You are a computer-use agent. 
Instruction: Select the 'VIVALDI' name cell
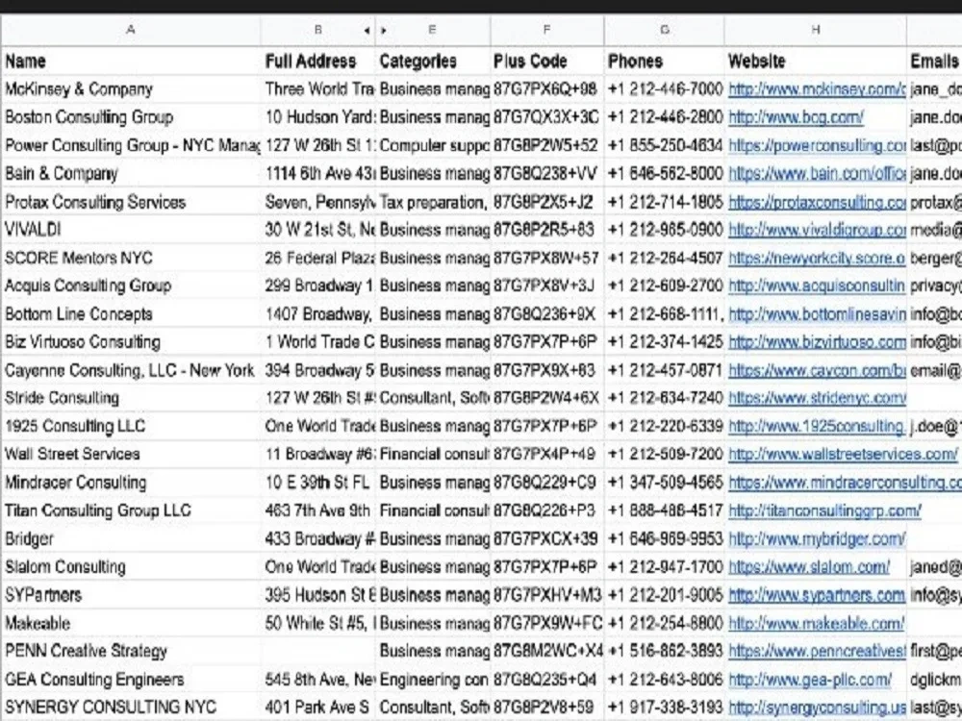131,230
